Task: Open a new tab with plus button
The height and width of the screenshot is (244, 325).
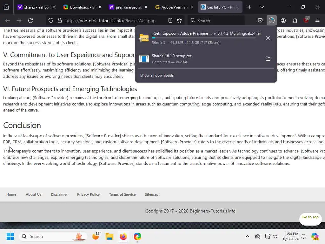Action: 249,7
